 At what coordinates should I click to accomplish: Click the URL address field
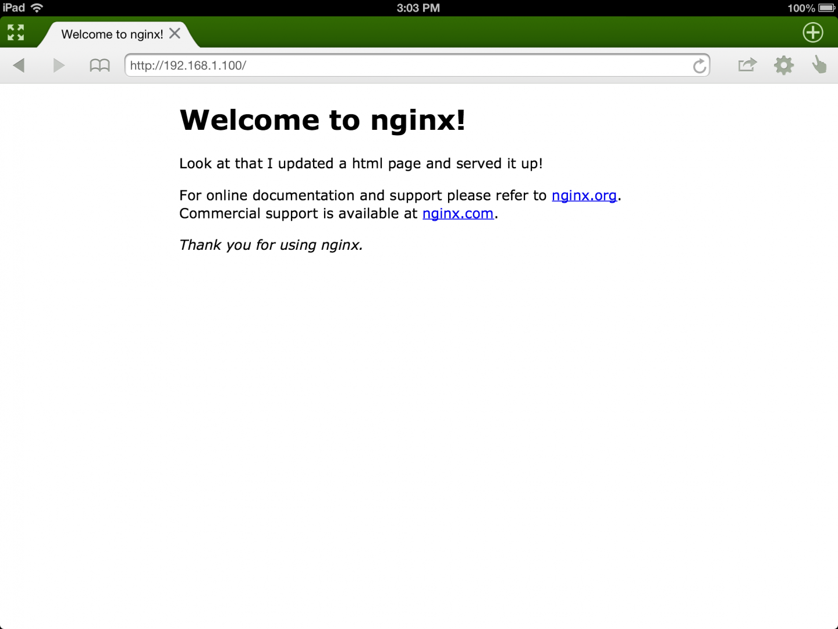click(417, 65)
